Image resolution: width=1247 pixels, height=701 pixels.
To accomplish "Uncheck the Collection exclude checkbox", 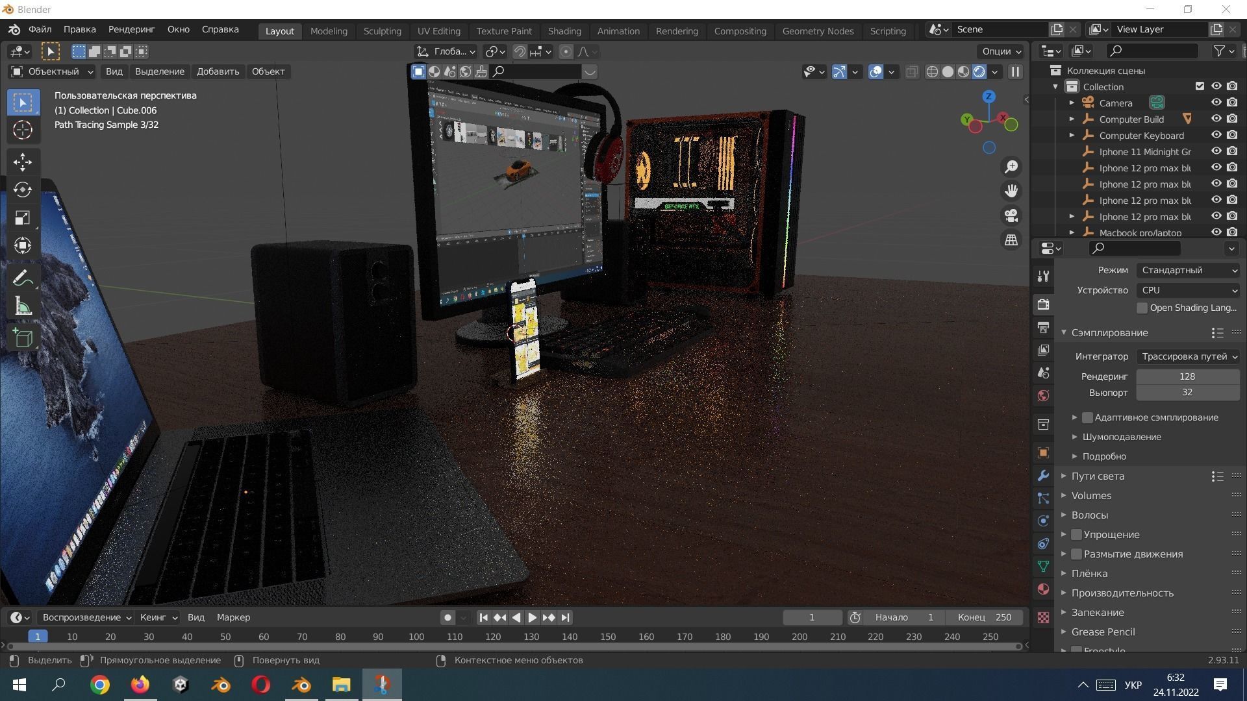I will [x=1200, y=86].
